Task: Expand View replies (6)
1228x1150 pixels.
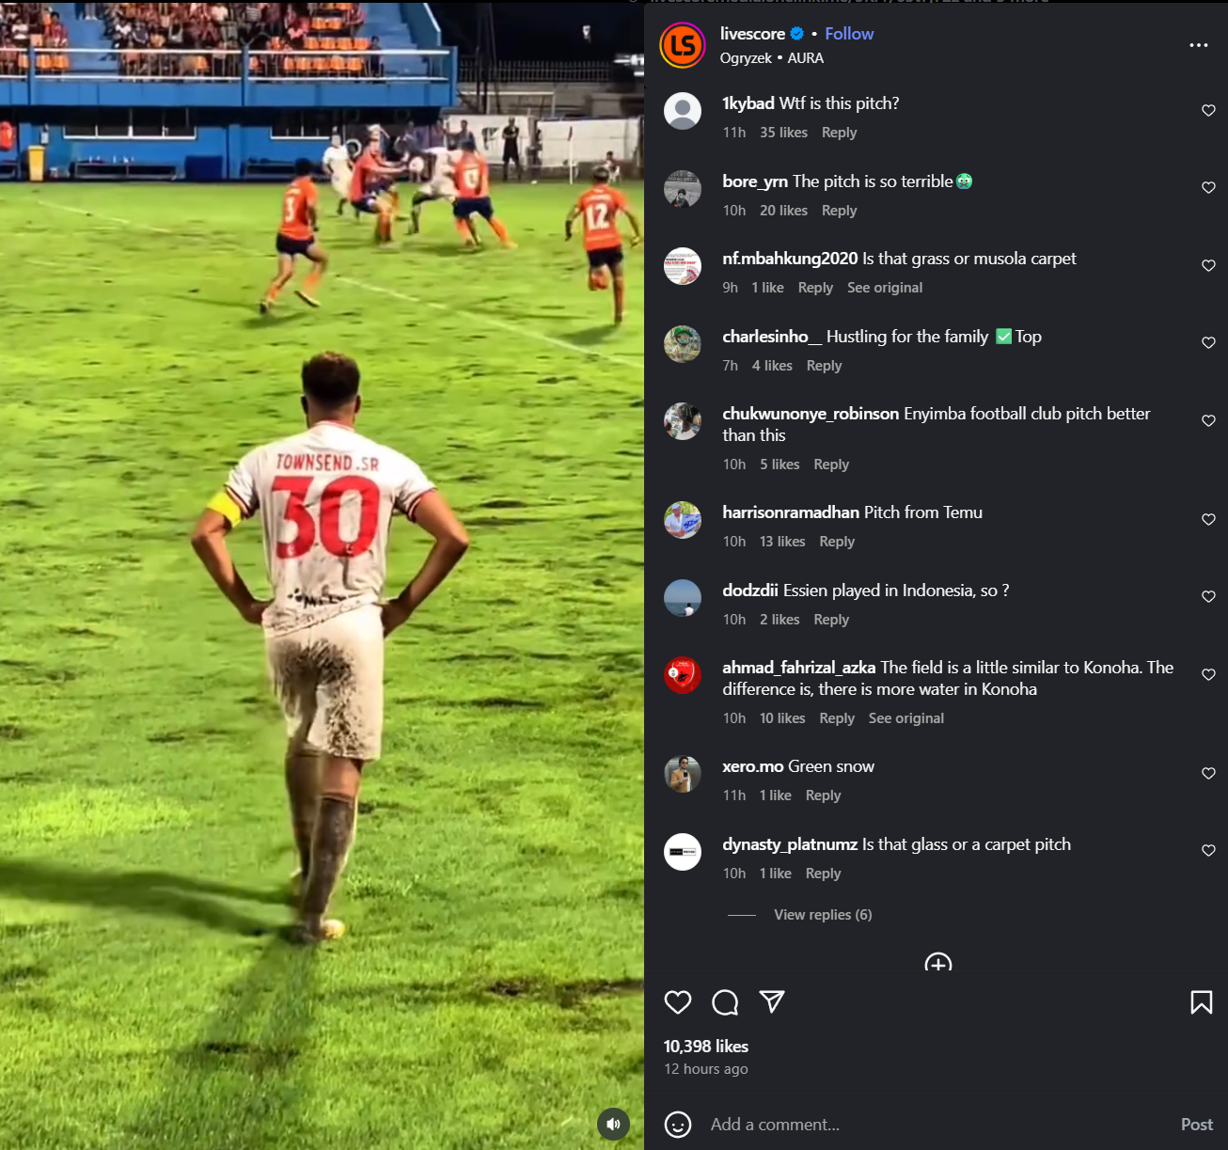Action: coord(823,915)
